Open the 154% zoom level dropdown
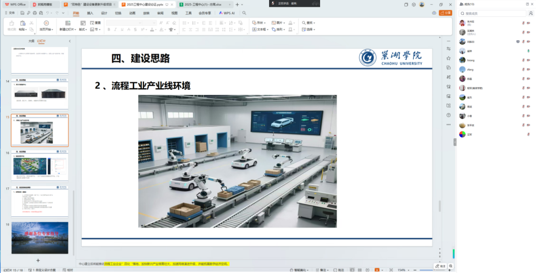The width and height of the screenshot is (536, 273). click(x=403, y=270)
